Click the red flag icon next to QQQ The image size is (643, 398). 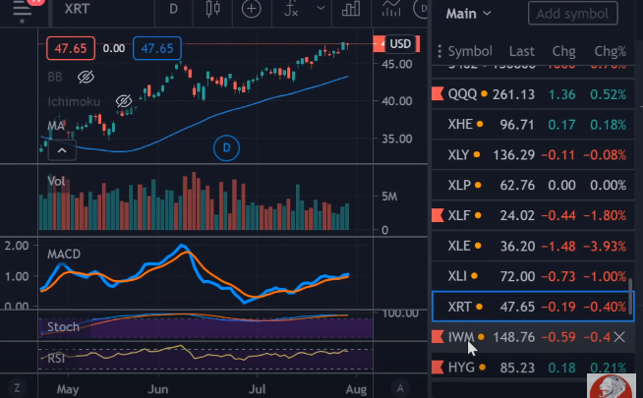point(438,94)
